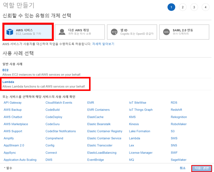214x172 pixels.
Task: Click the 다음: 권한 button
Action: pyautogui.click(x=201, y=168)
